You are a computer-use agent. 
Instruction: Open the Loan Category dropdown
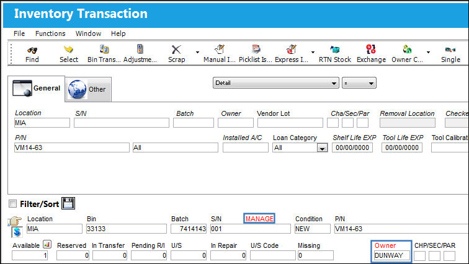coord(322,148)
